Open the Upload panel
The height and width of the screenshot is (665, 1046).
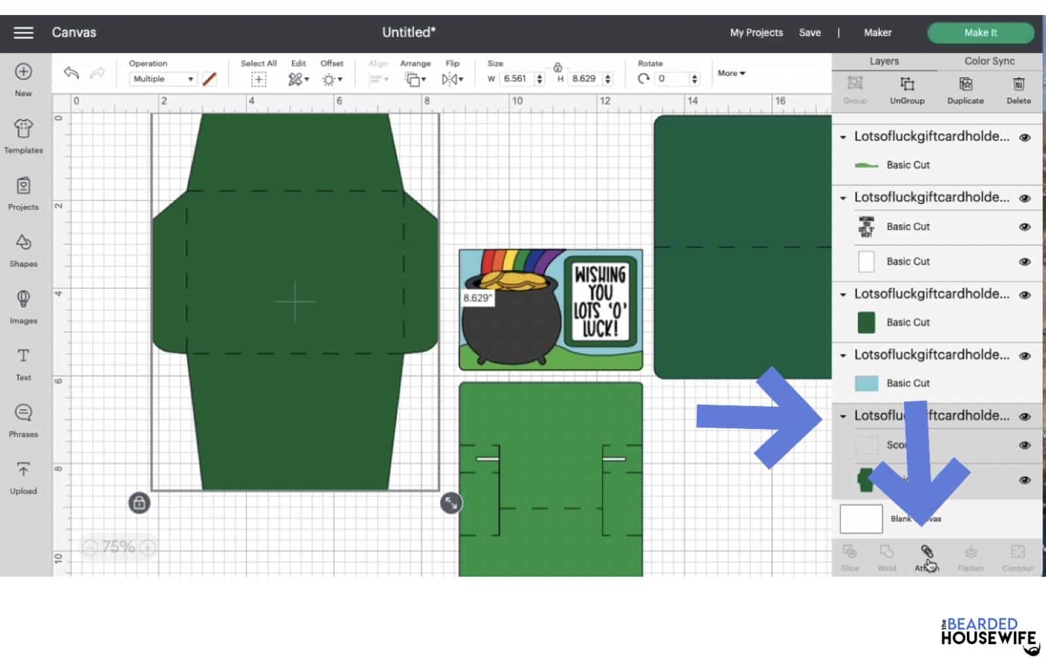[x=24, y=477]
